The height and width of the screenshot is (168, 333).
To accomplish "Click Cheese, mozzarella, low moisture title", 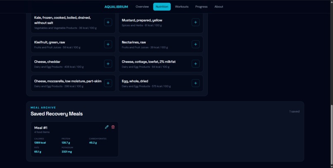I will tap(68, 81).
